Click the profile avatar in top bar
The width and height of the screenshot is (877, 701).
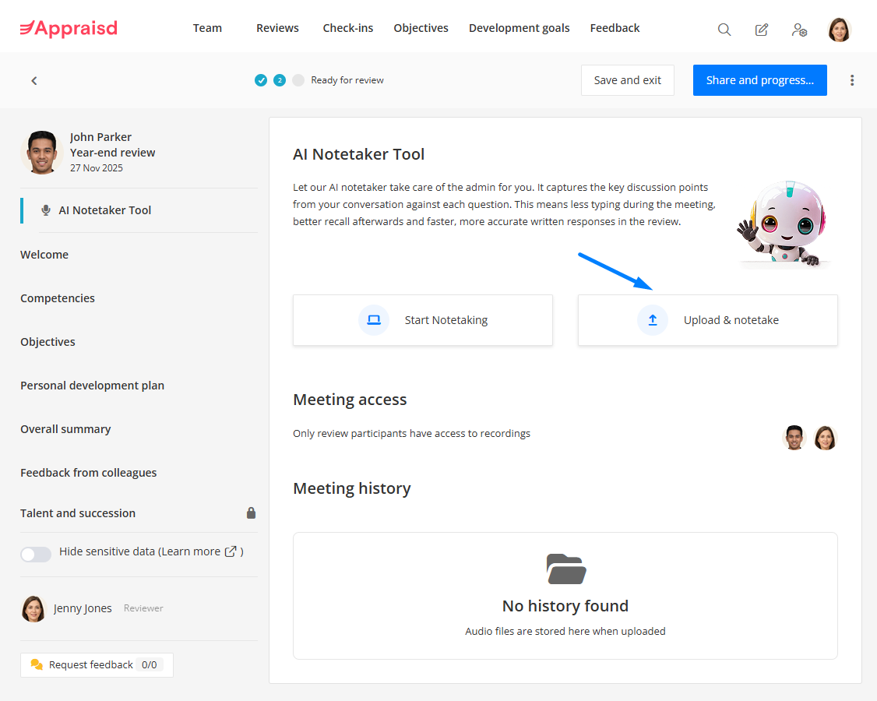pos(839,30)
